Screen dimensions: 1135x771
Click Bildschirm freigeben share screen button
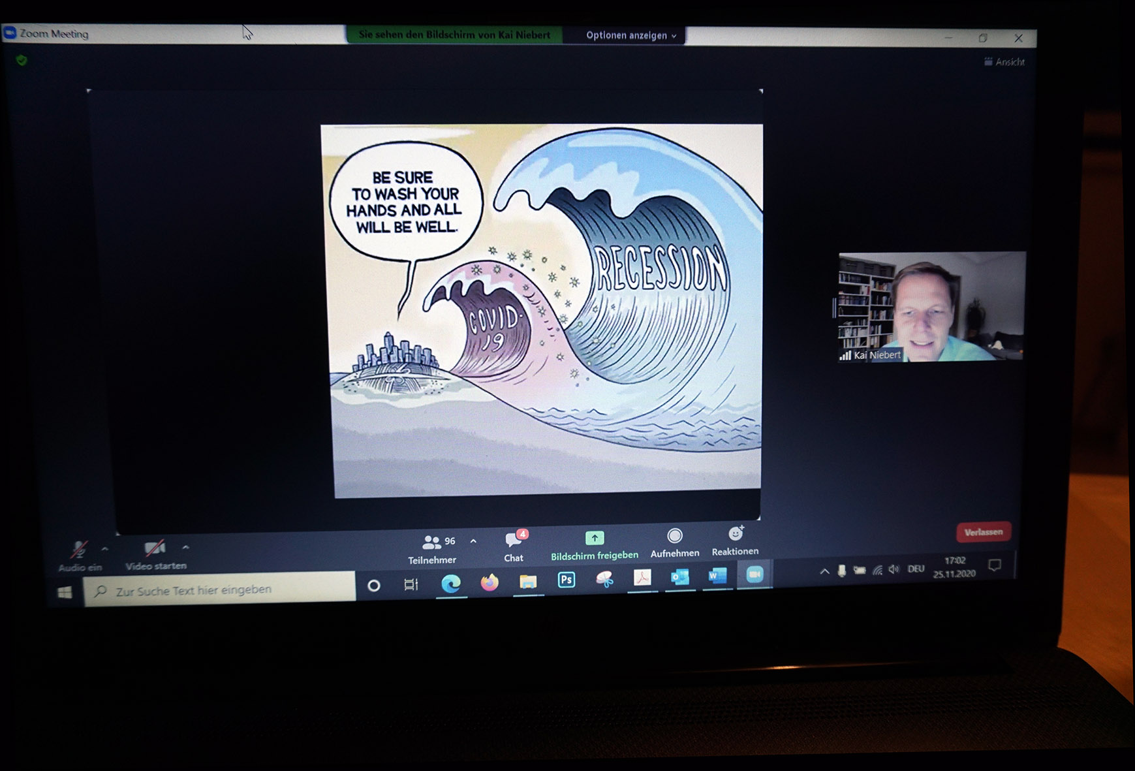point(594,546)
